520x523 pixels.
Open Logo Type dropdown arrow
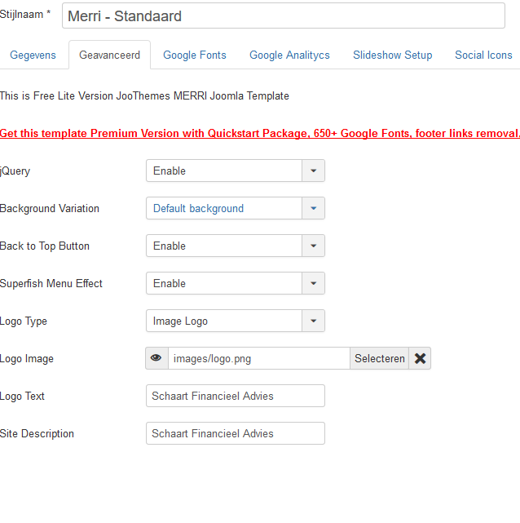coord(313,321)
